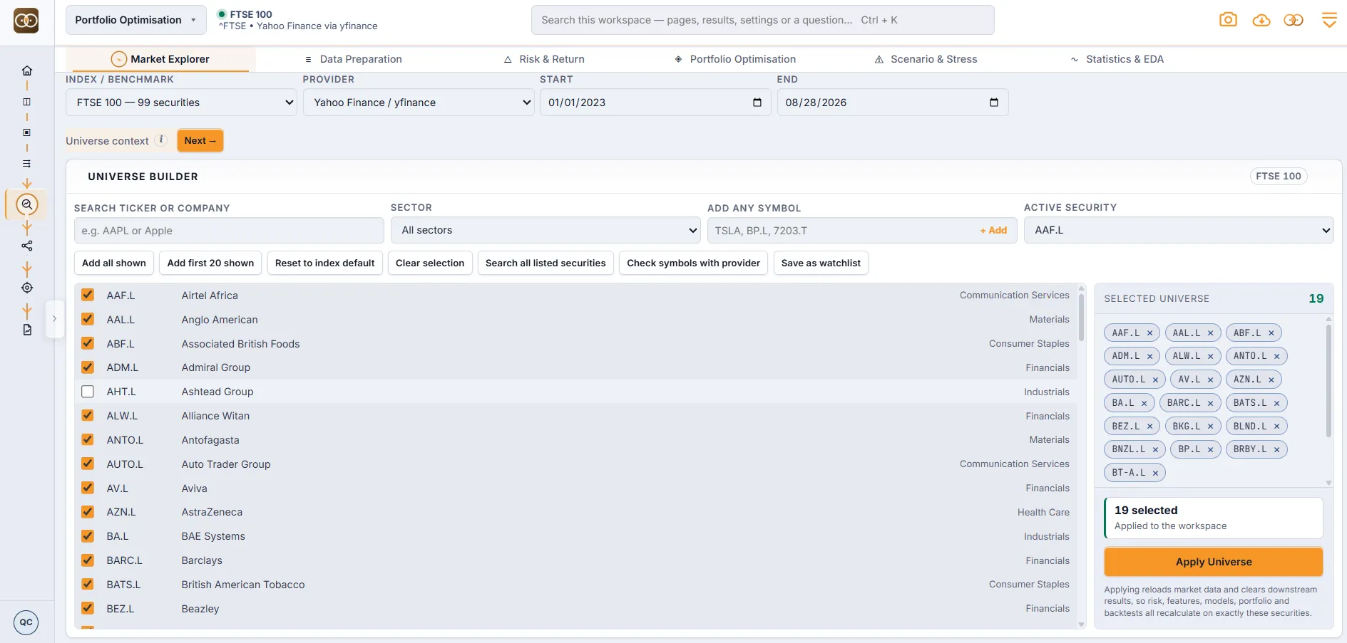Click Add first 20 shown button
The height and width of the screenshot is (643, 1347).
point(210,263)
